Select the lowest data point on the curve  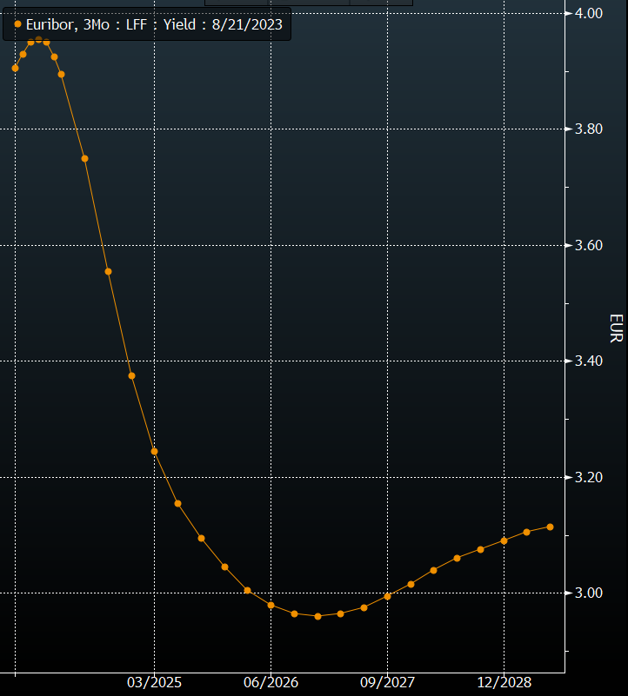point(317,616)
